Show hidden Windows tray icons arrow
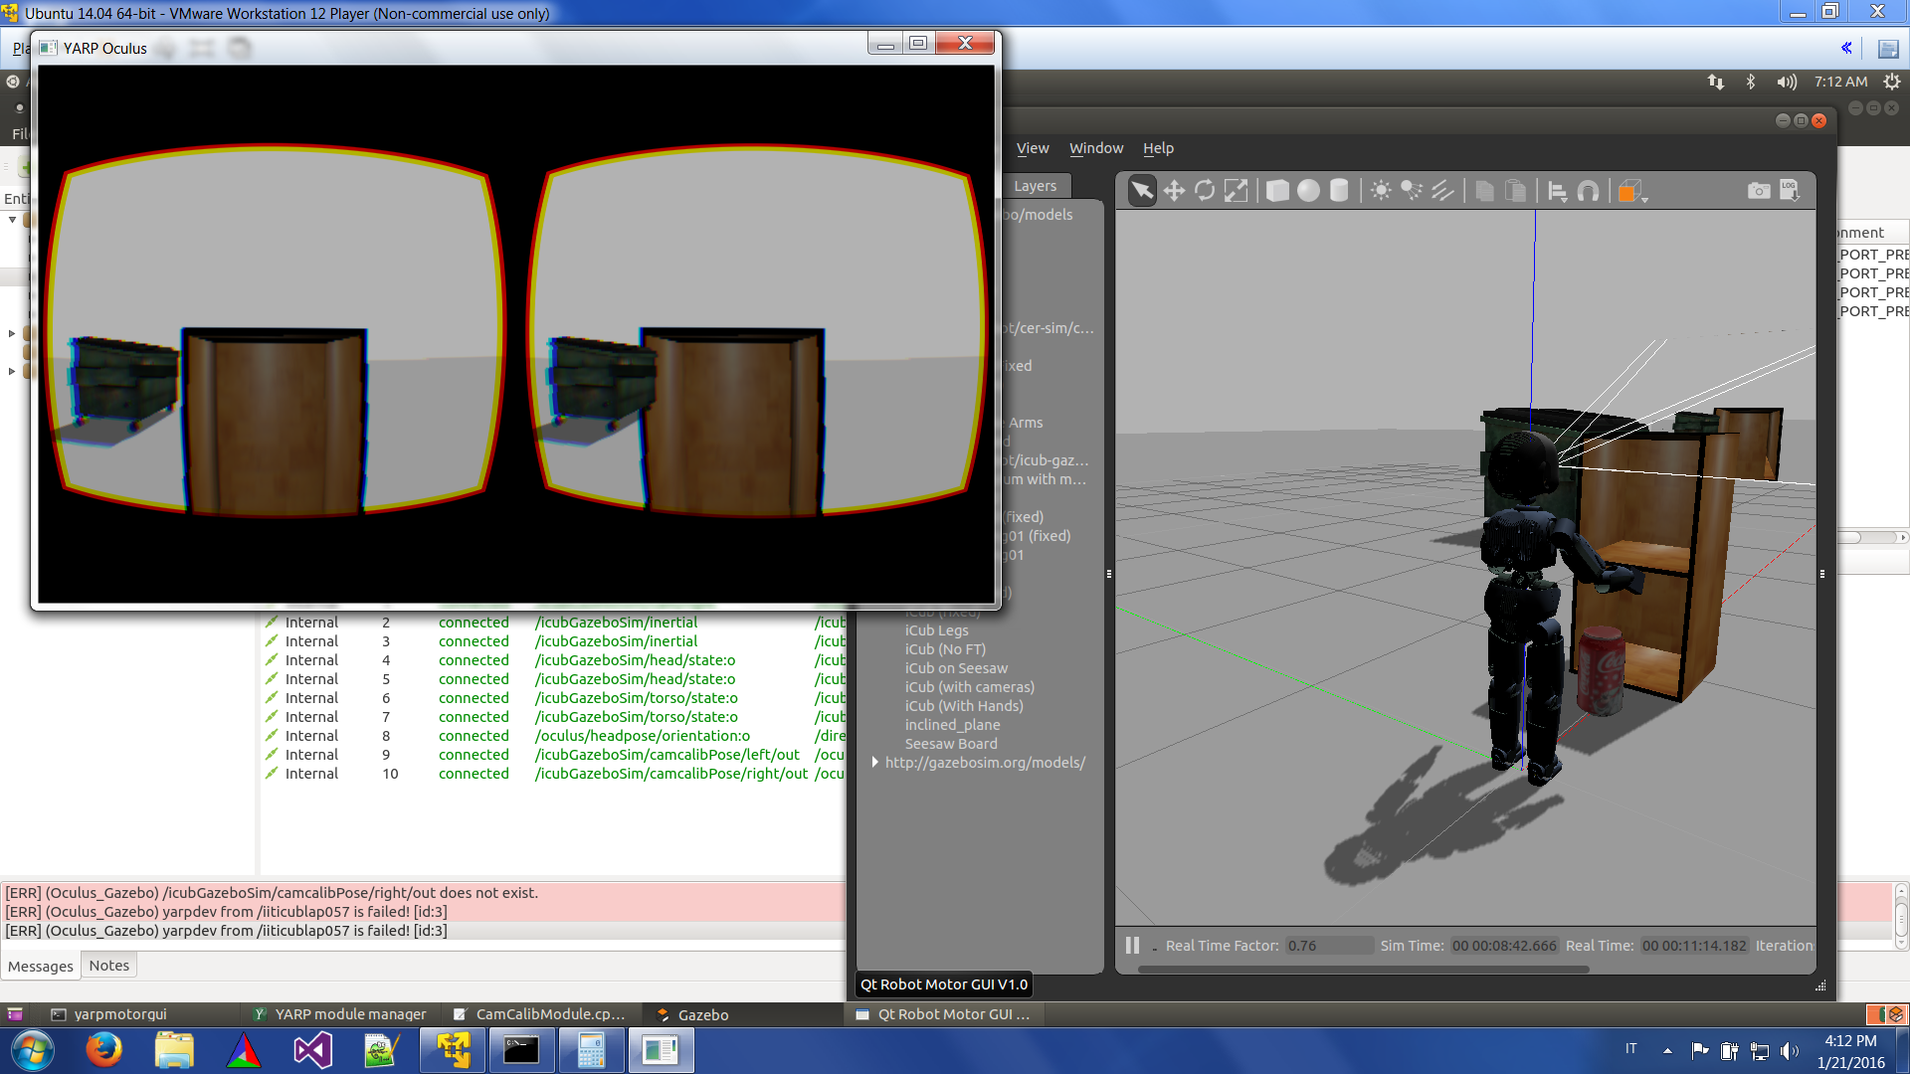1910x1074 pixels. click(1667, 1050)
